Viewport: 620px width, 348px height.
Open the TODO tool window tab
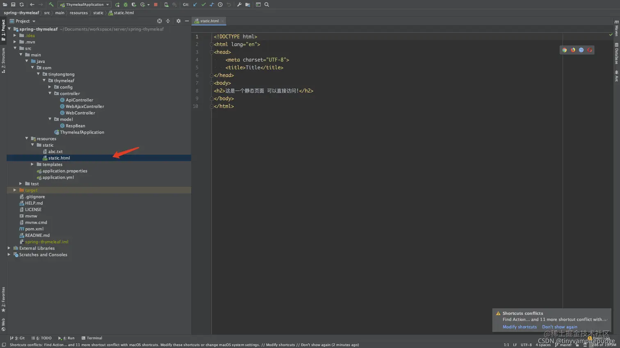[x=41, y=338]
